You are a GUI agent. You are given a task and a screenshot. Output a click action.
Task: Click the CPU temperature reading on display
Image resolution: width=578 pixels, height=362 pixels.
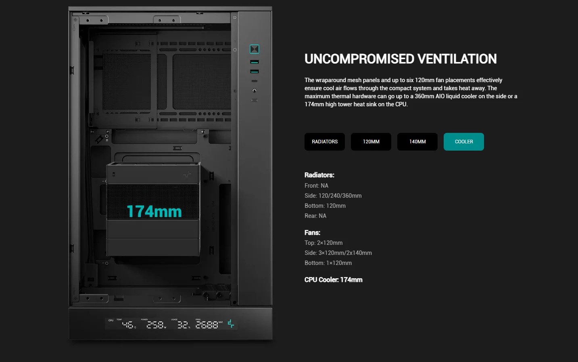(x=129, y=325)
